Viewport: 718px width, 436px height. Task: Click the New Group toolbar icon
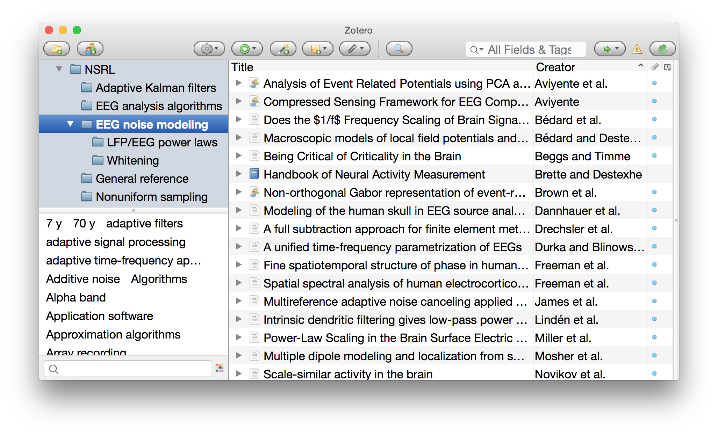click(x=90, y=49)
